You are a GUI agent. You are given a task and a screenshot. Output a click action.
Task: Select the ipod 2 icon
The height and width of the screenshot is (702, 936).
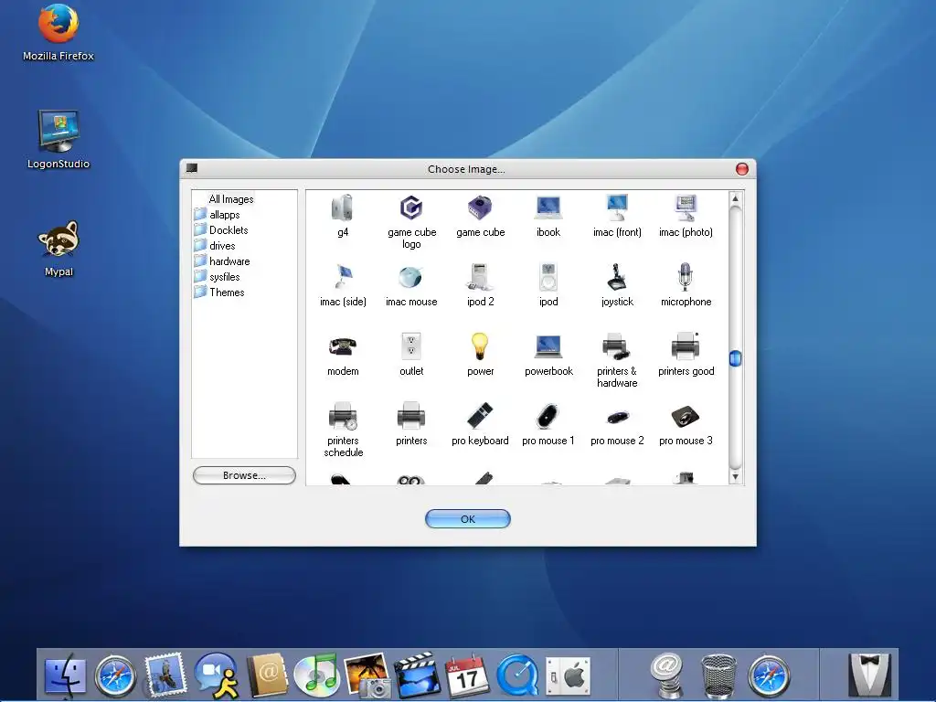click(480, 278)
